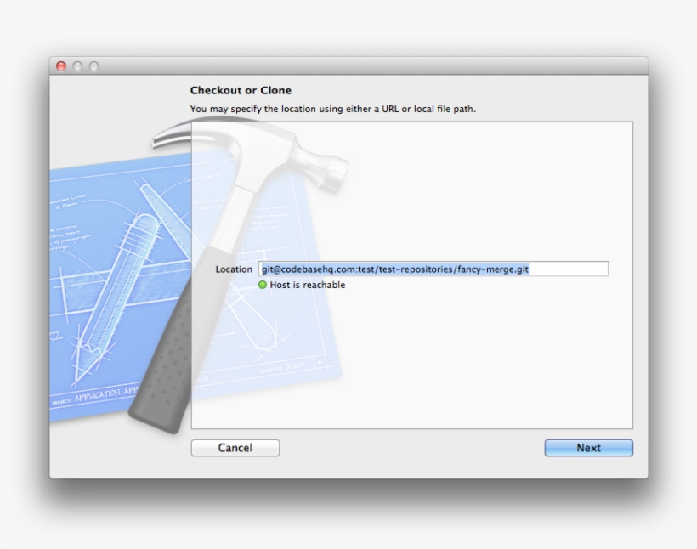The width and height of the screenshot is (697, 549).
Task: Select the highlighted repository URL text
Action: pos(395,269)
